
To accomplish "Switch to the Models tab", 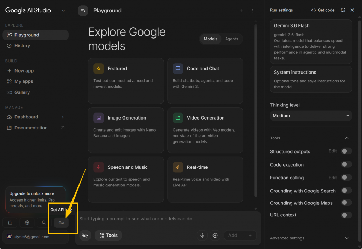I will 210,39.
